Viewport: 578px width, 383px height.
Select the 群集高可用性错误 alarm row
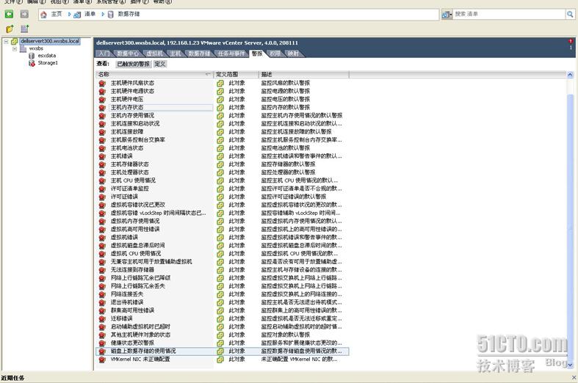point(222,310)
